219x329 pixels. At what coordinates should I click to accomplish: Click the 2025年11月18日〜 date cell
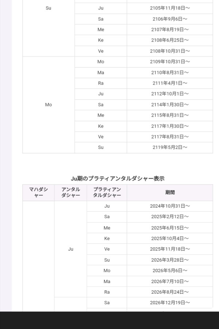(x=170, y=249)
